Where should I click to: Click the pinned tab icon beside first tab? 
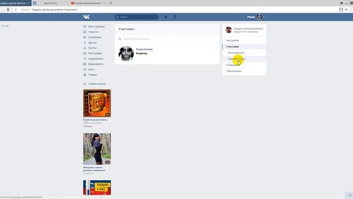[35, 3]
